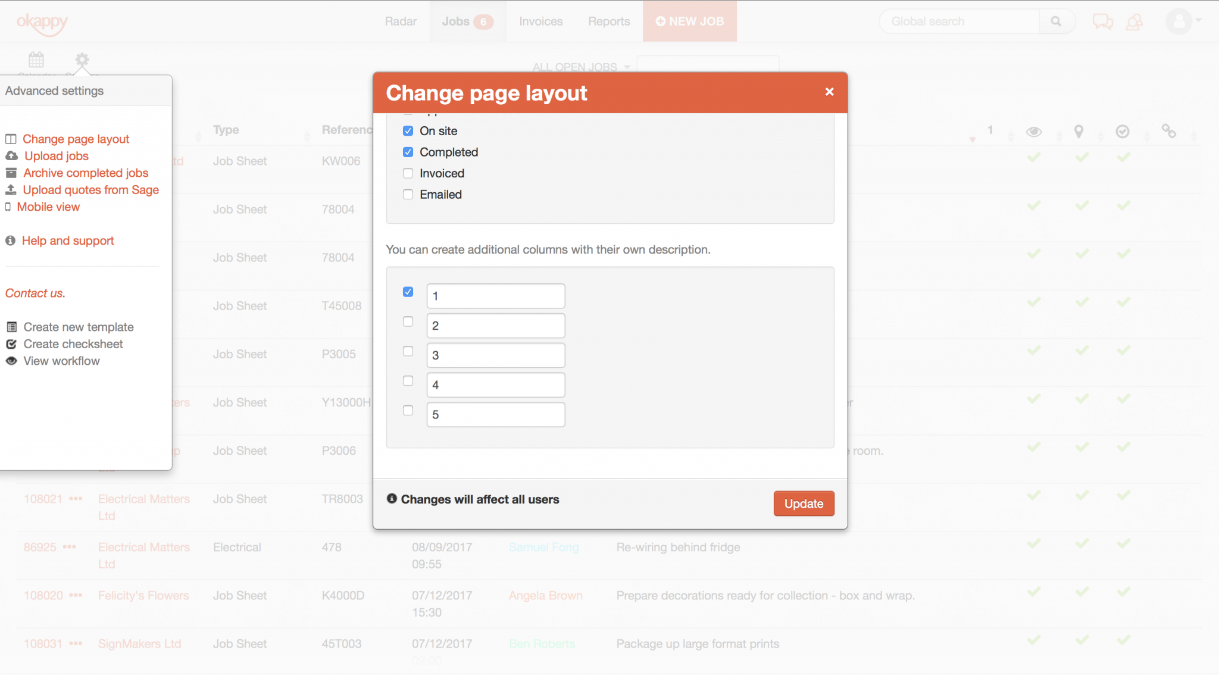Open the Jobs tab
1219x675 pixels.
(x=468, y=21)
